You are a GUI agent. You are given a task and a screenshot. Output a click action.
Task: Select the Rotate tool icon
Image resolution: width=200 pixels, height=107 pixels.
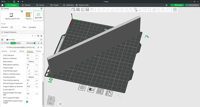pyautogui.click(x=103, y=10)
